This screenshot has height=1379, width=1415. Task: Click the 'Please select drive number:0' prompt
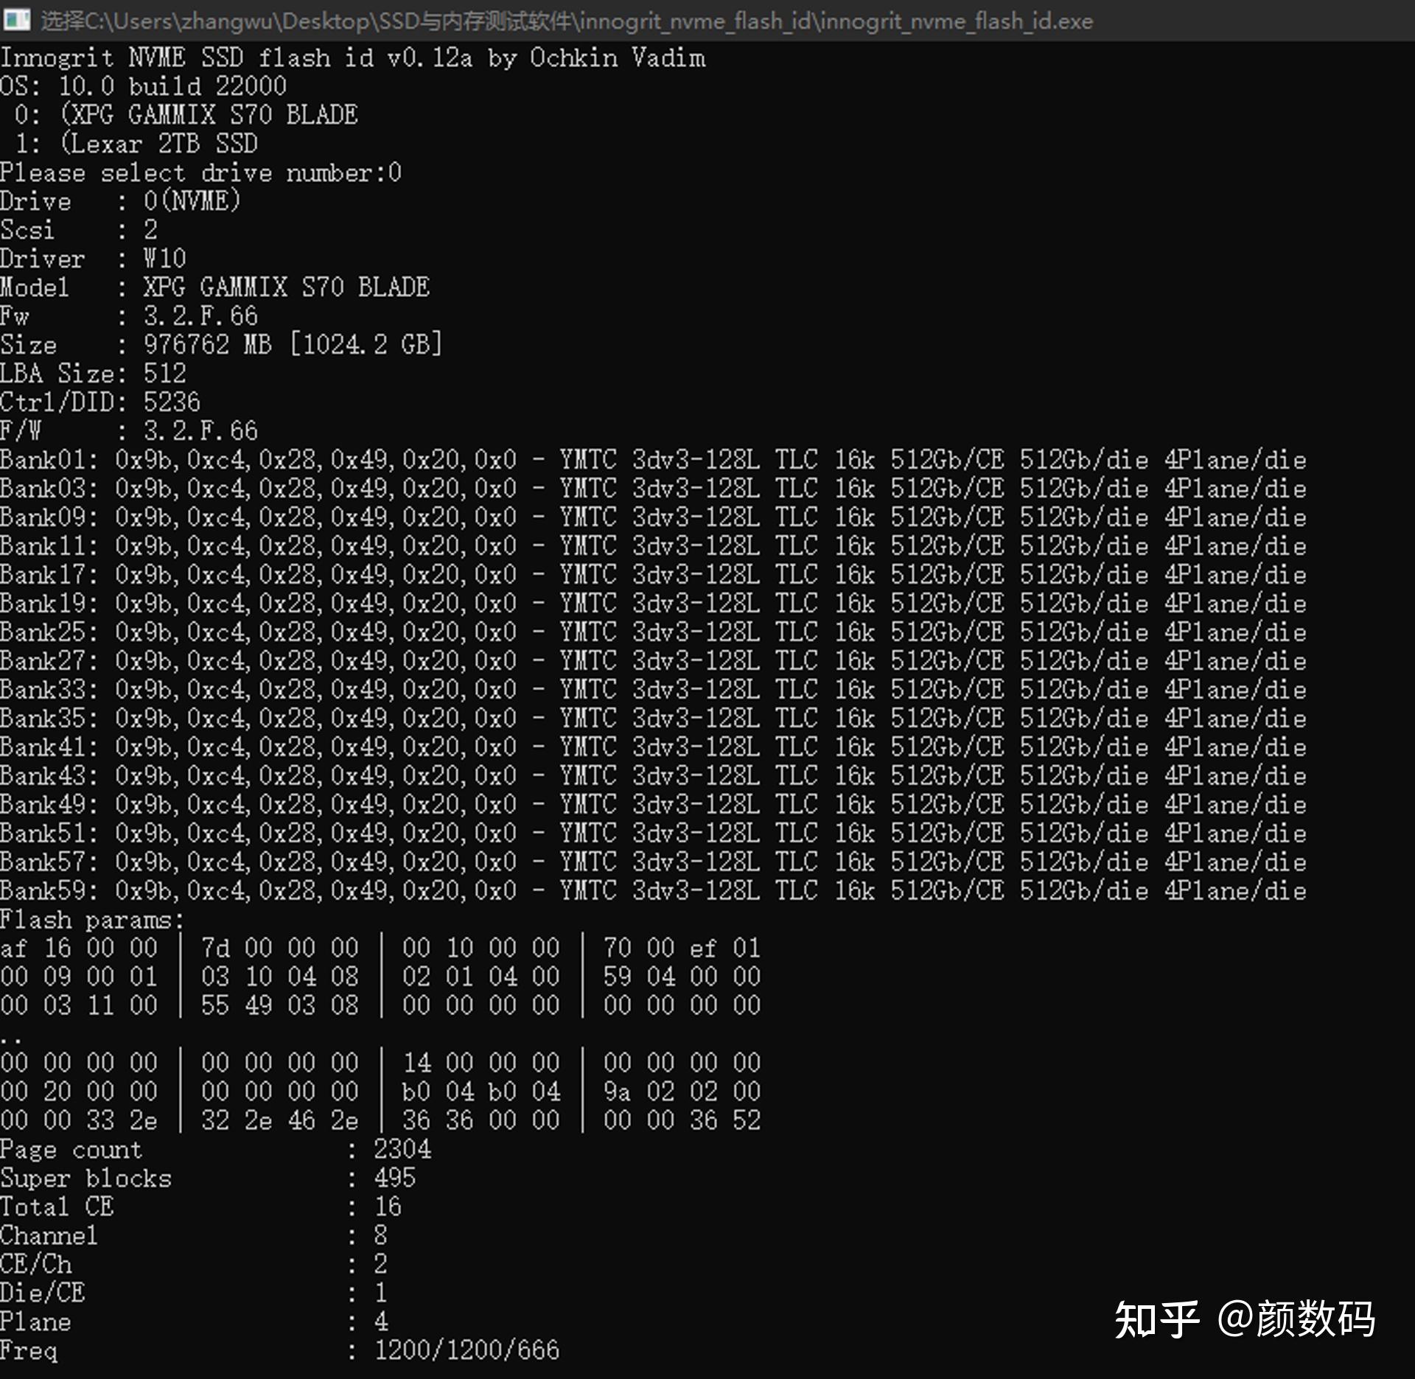(200, 172)
